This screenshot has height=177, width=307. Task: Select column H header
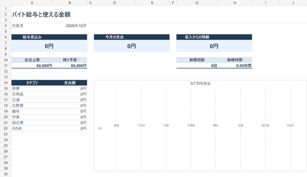pos(235,3)
